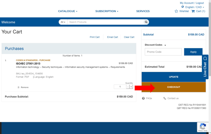Open the Cart (1) link
Viewport: 211px width, 134px height.
pos(200,11)
